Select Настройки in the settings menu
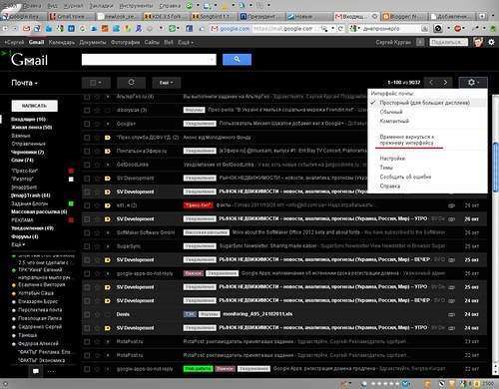The height and width of the screenshot is (389, 499). [x=392, y=159]
